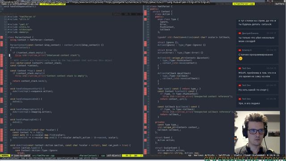
Task: Click the 'void handleScalar(const char *scalar) {' line
Action: (x=34, y=130)
